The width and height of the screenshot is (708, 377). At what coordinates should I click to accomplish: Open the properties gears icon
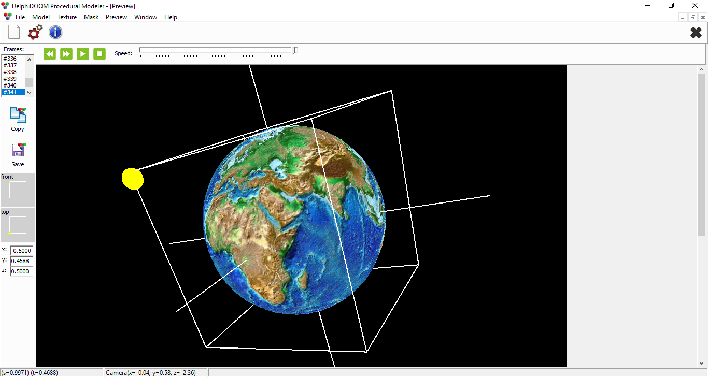34,32
